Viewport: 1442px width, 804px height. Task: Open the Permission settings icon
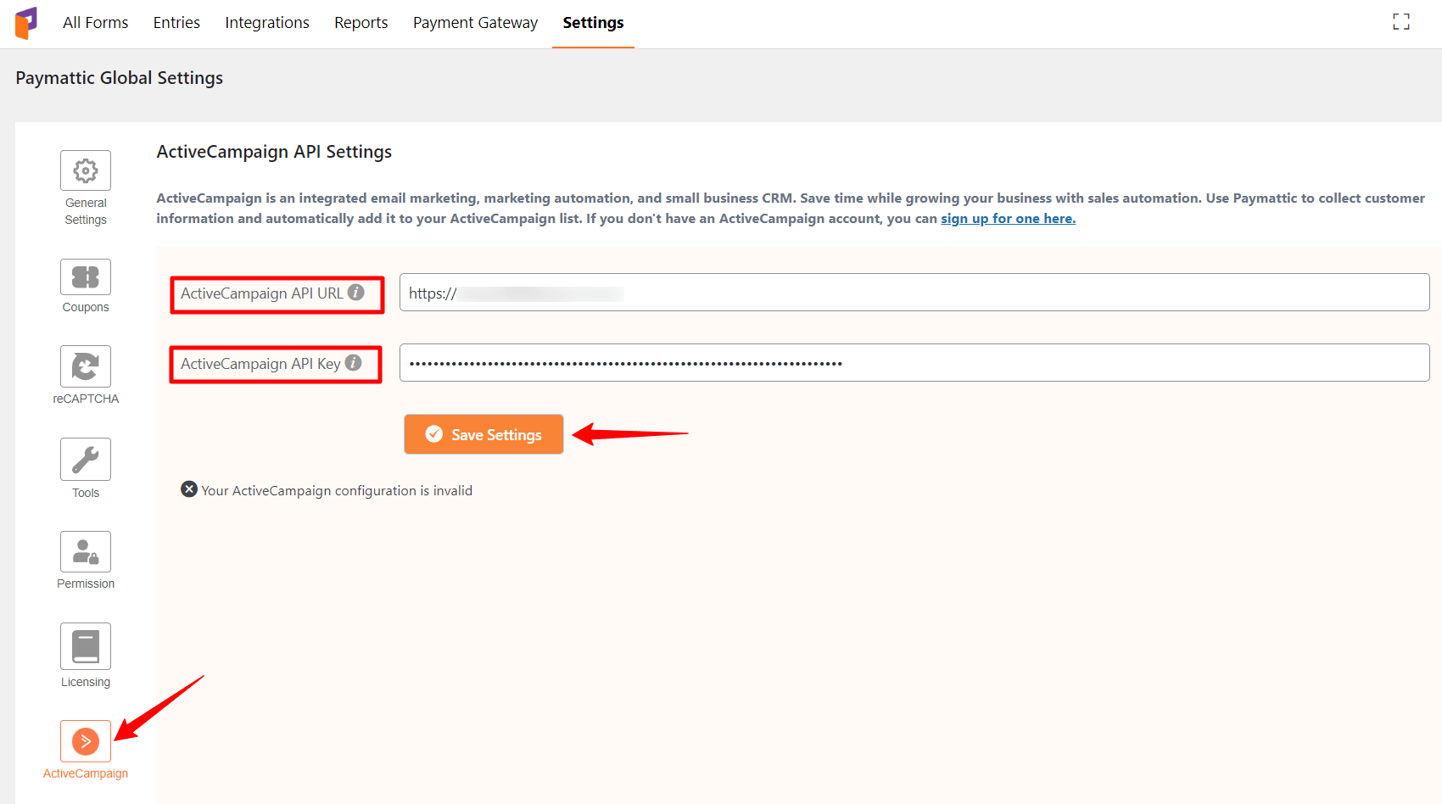coord(86,552)
